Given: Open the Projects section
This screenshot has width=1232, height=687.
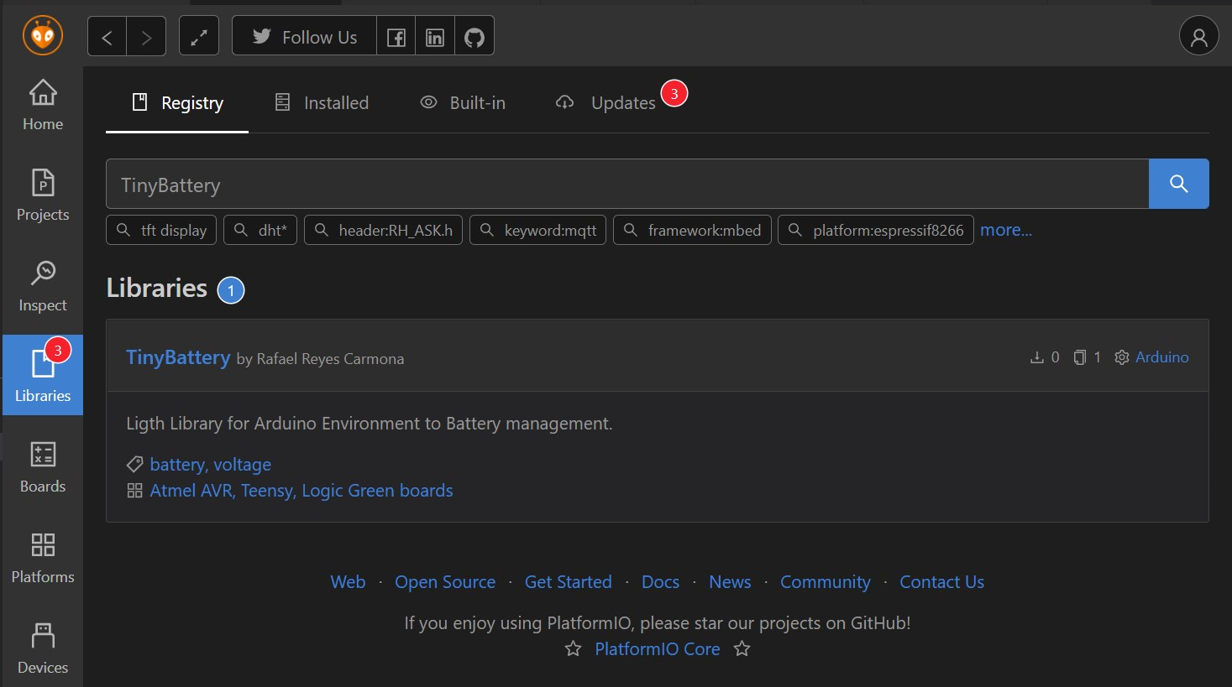Looking at the screenshot, I should (43, 196).
